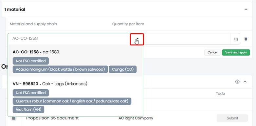
Task: Open the info icon beside the Todo section
Action: pos(237,81)
